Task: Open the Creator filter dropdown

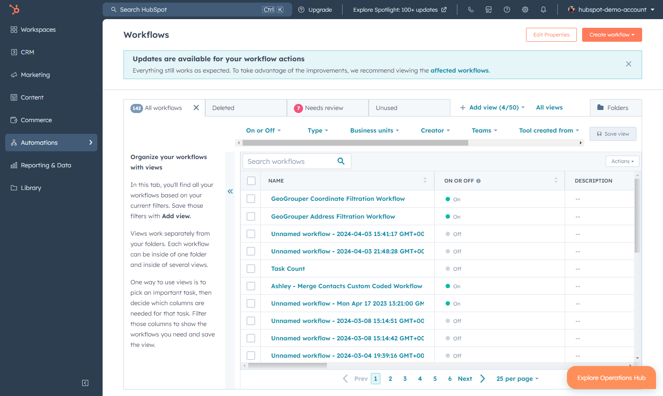Action: point(435,130)
